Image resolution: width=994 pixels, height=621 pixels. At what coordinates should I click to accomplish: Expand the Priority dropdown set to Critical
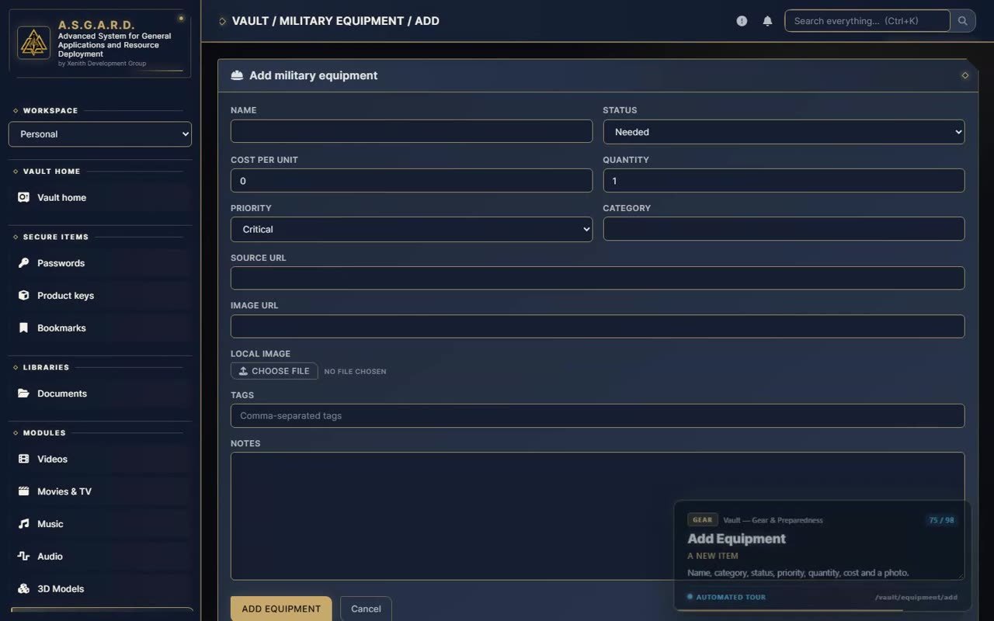[x=412, y=230]
